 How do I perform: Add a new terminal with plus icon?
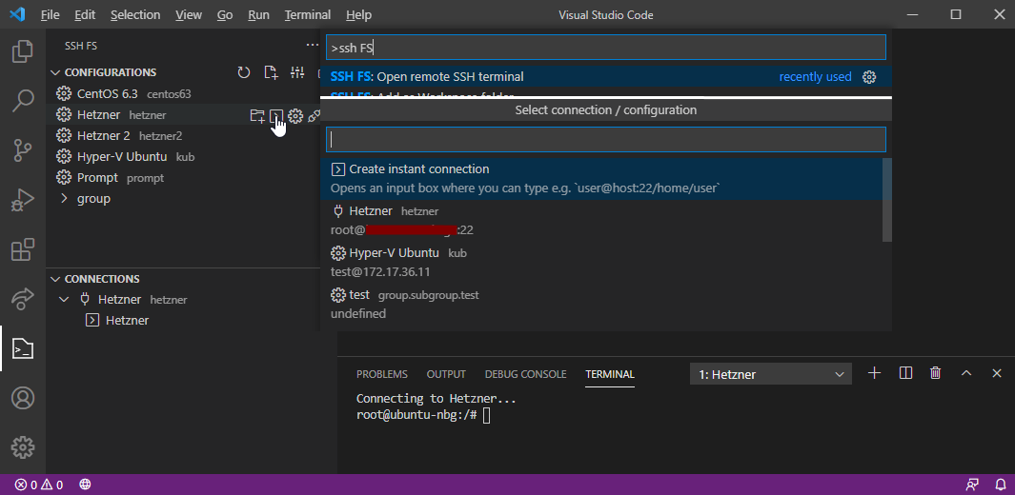[x=875, y=373]
